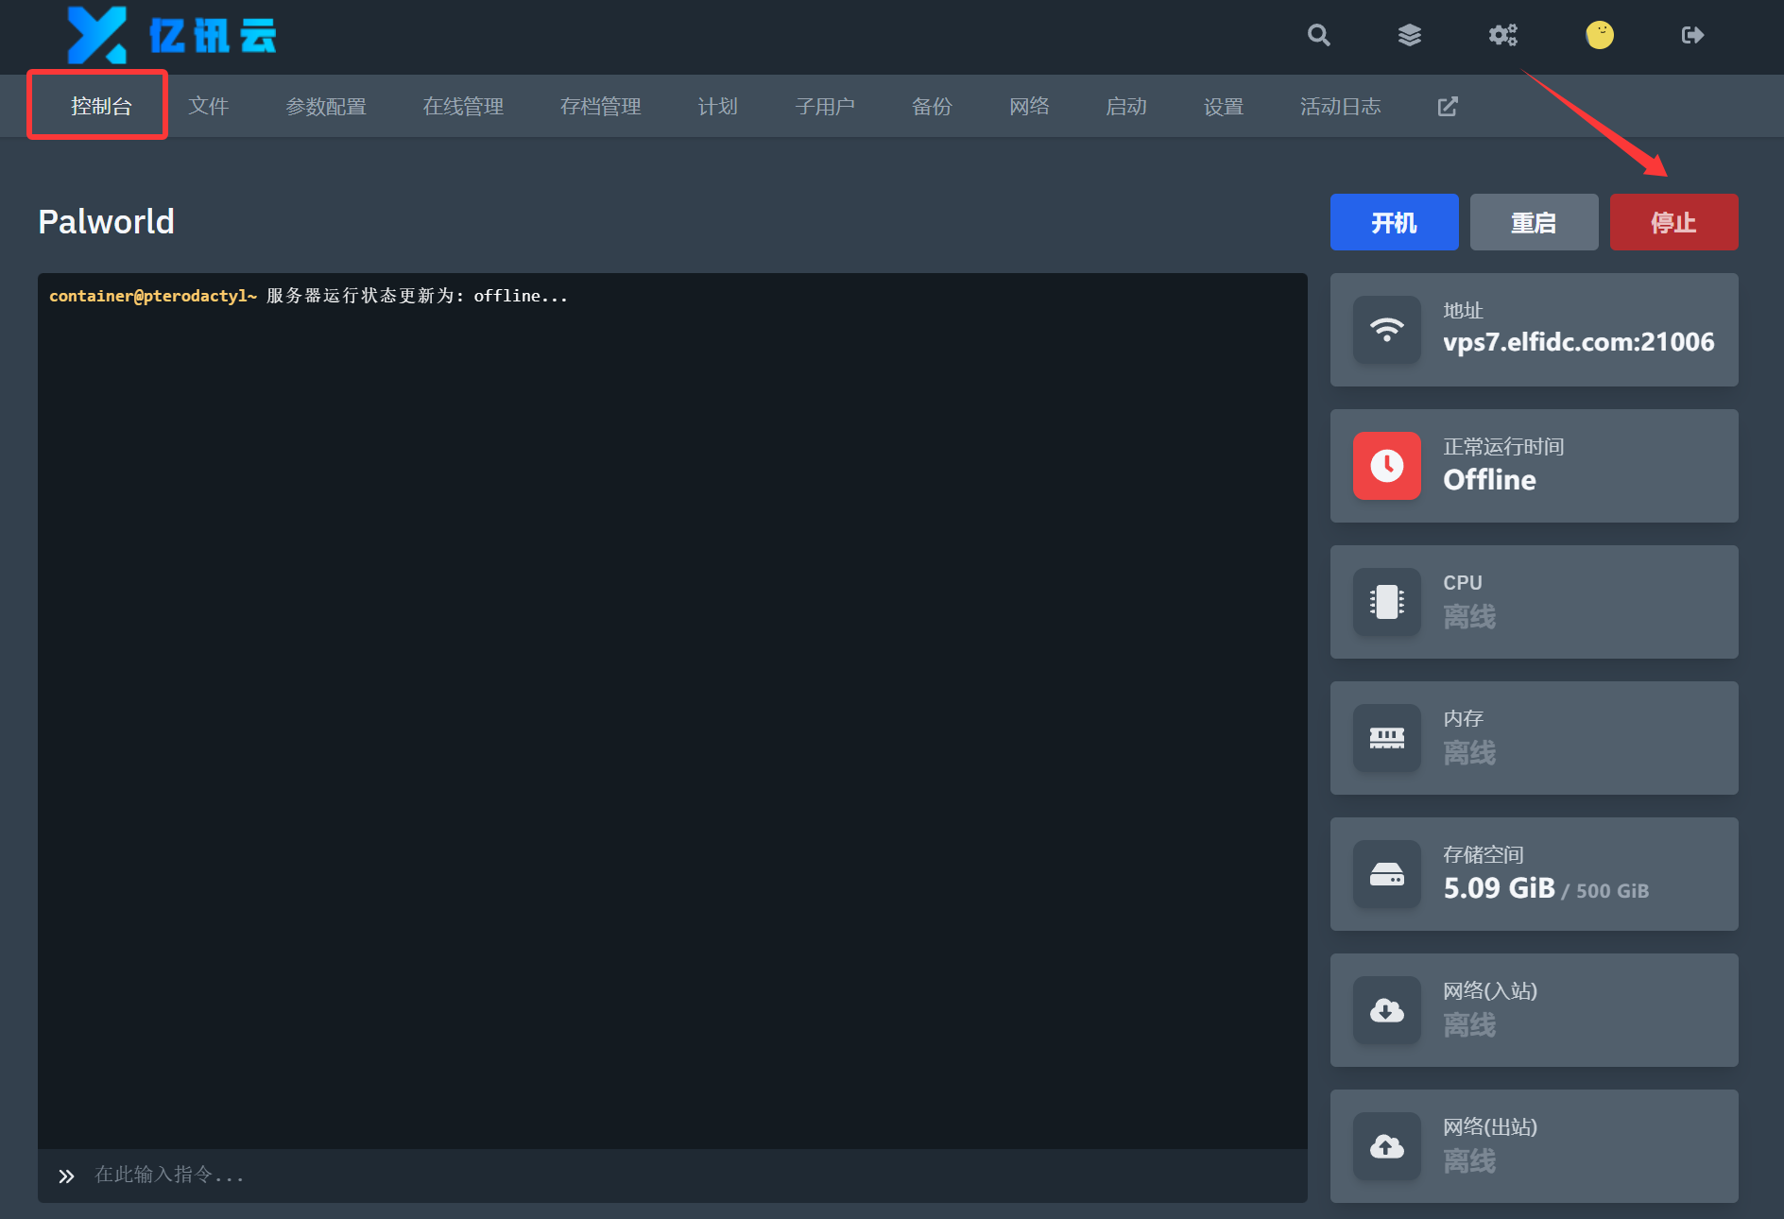Screen dimensions: 1784x1219
Task: Click the 内存 离线 status text
Action: (x=1469, y=752)
